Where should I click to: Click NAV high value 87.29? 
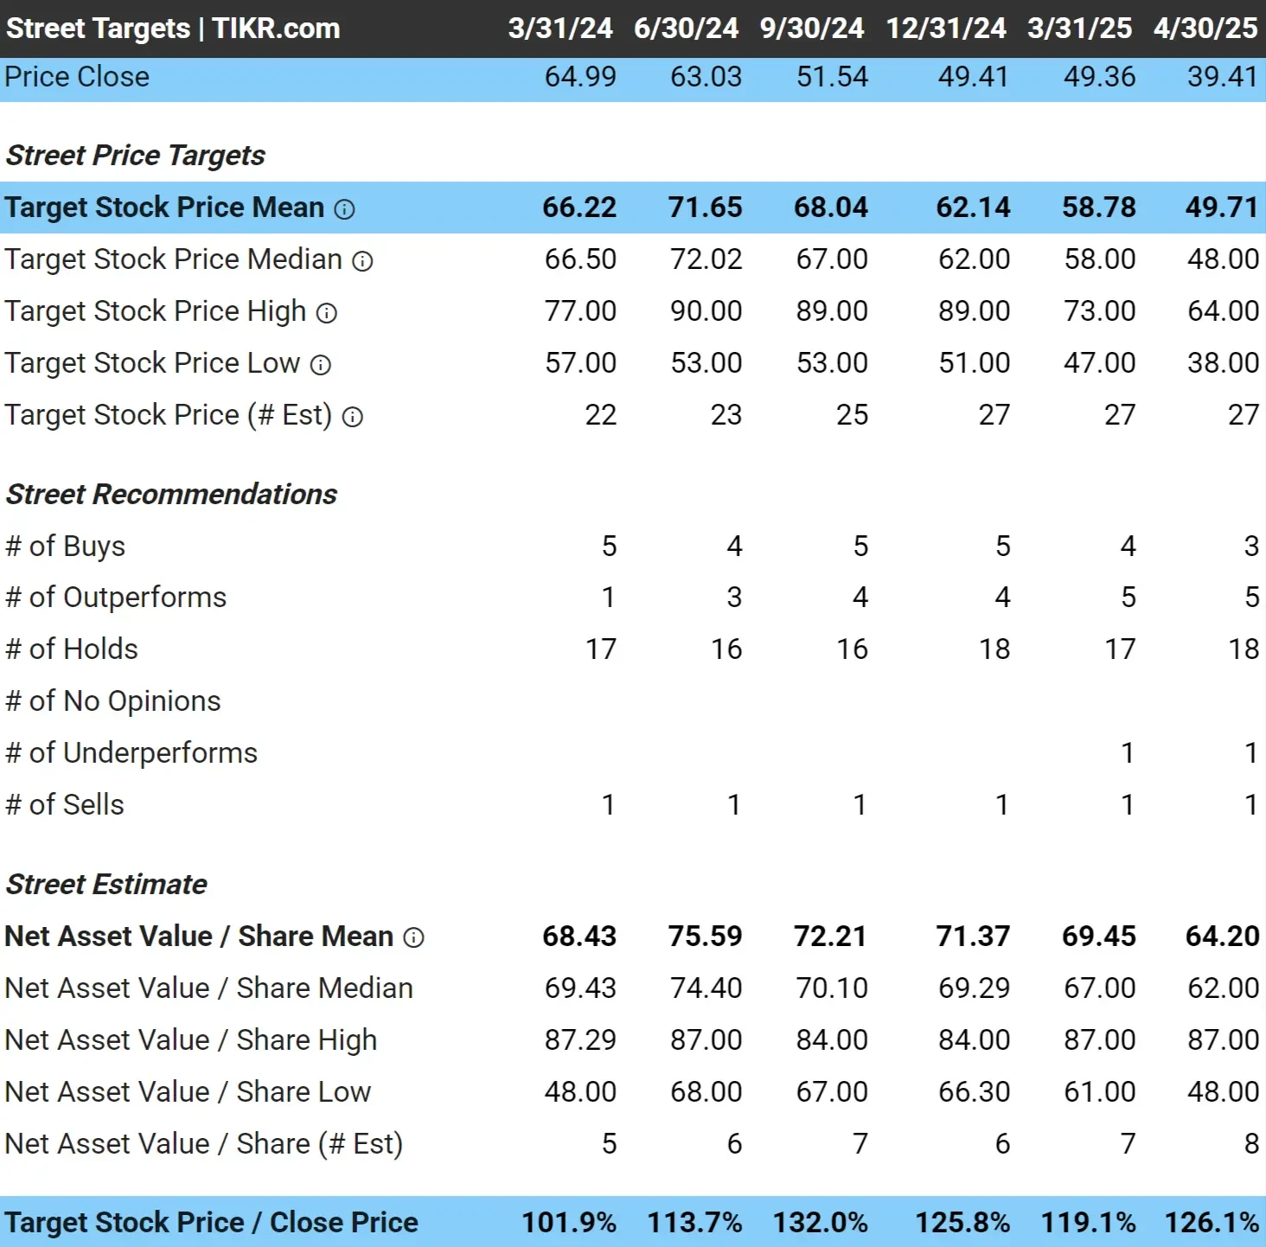(580, 1040)
